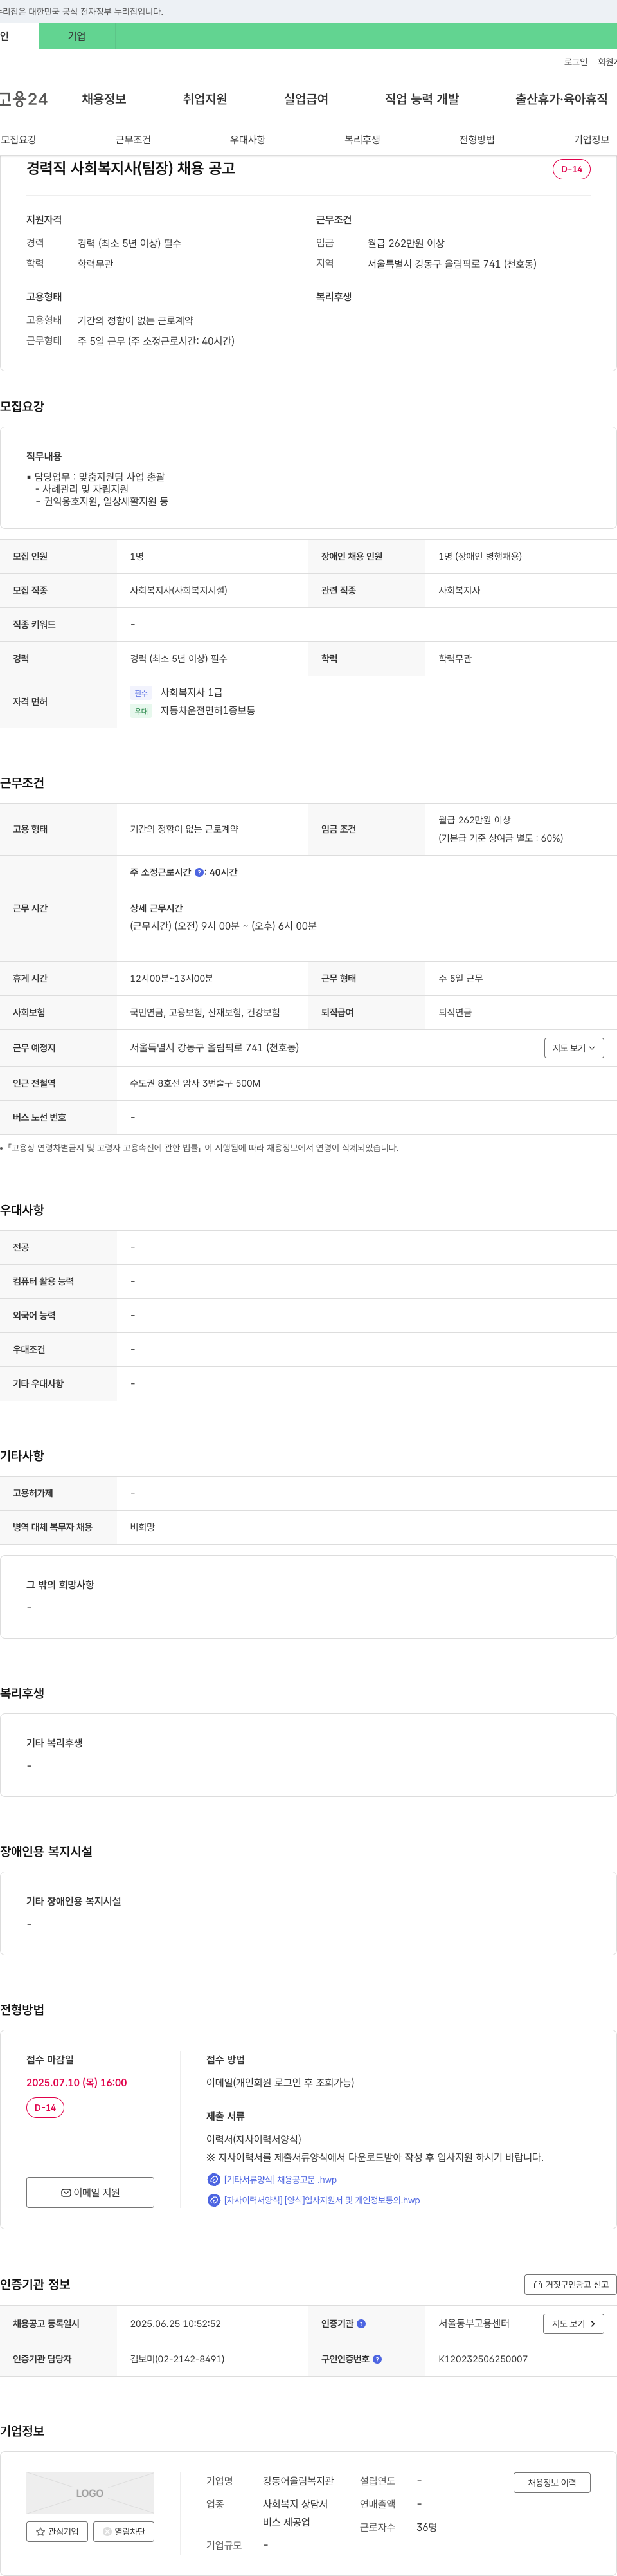Click company name 강동어울림복지관

(298, 2480)
